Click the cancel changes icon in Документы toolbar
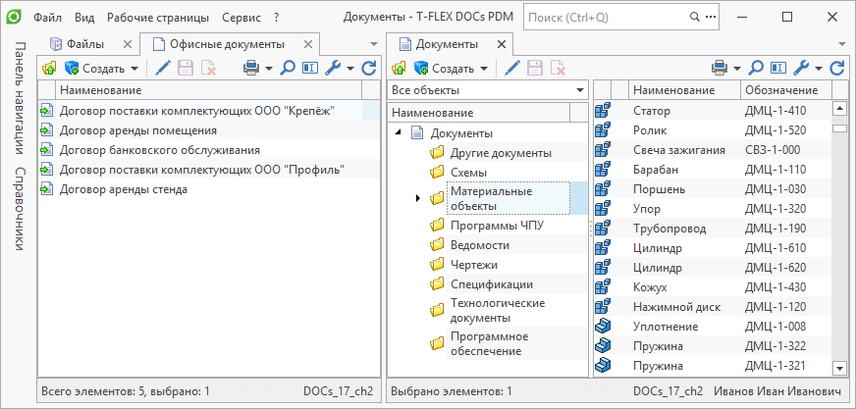 point(558,69)
